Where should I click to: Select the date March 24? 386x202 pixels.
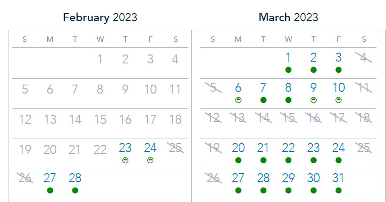pos(338,148)
